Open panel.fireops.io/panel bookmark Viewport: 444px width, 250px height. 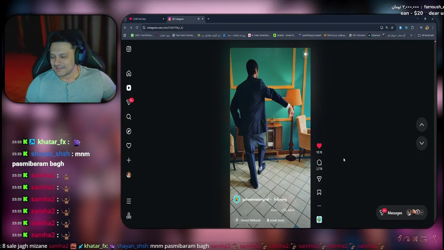(310, 35)
